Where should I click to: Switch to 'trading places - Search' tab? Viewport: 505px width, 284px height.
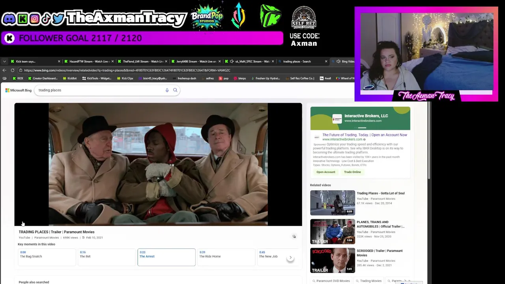point(302,62)
